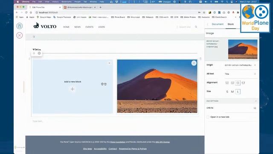The image size is (273, 154).
Task: Open the Apps bookmark shortcut
Action: [x=20, y=17]
